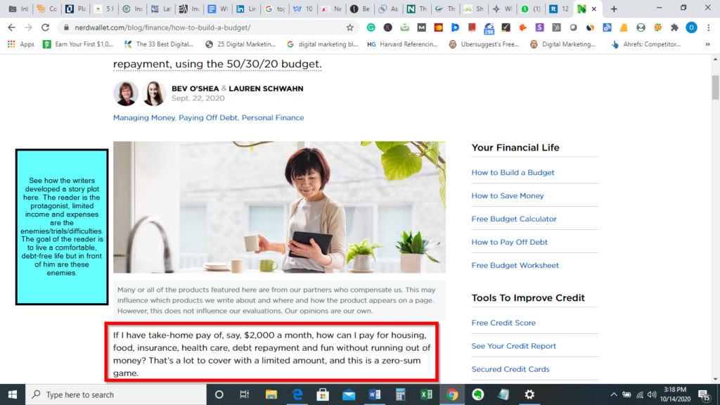
Task: Show hidden system tray icons
Action: coord(614,394)
